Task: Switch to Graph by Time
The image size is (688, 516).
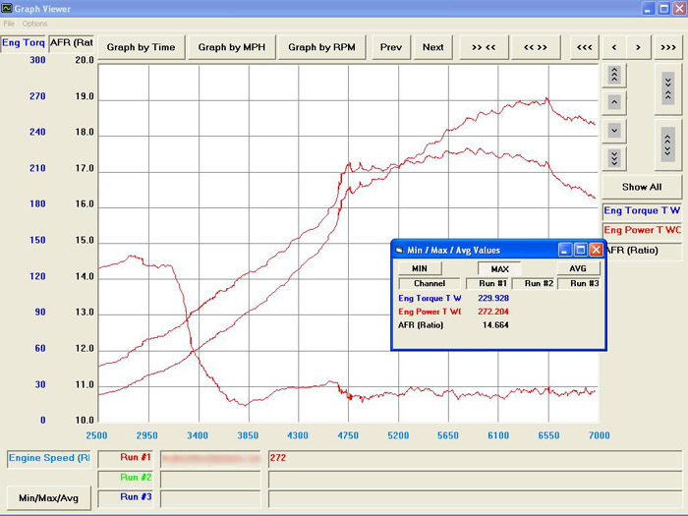Action: (141, 47)
